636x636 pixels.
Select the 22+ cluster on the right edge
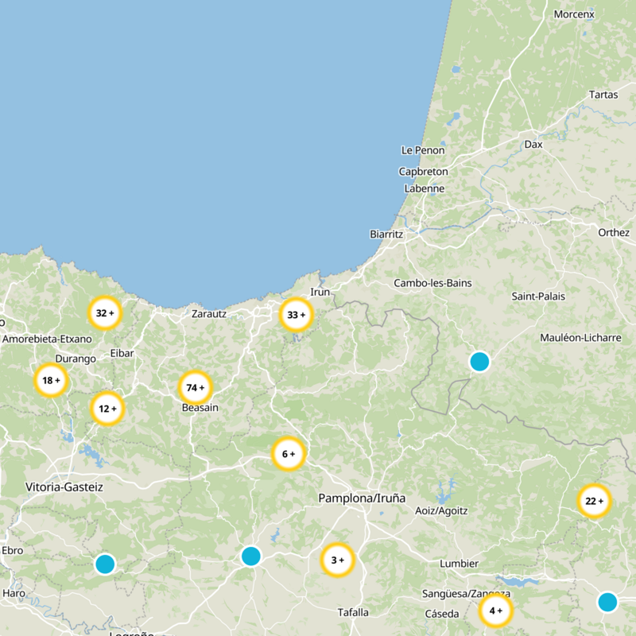tap(593, 502)
